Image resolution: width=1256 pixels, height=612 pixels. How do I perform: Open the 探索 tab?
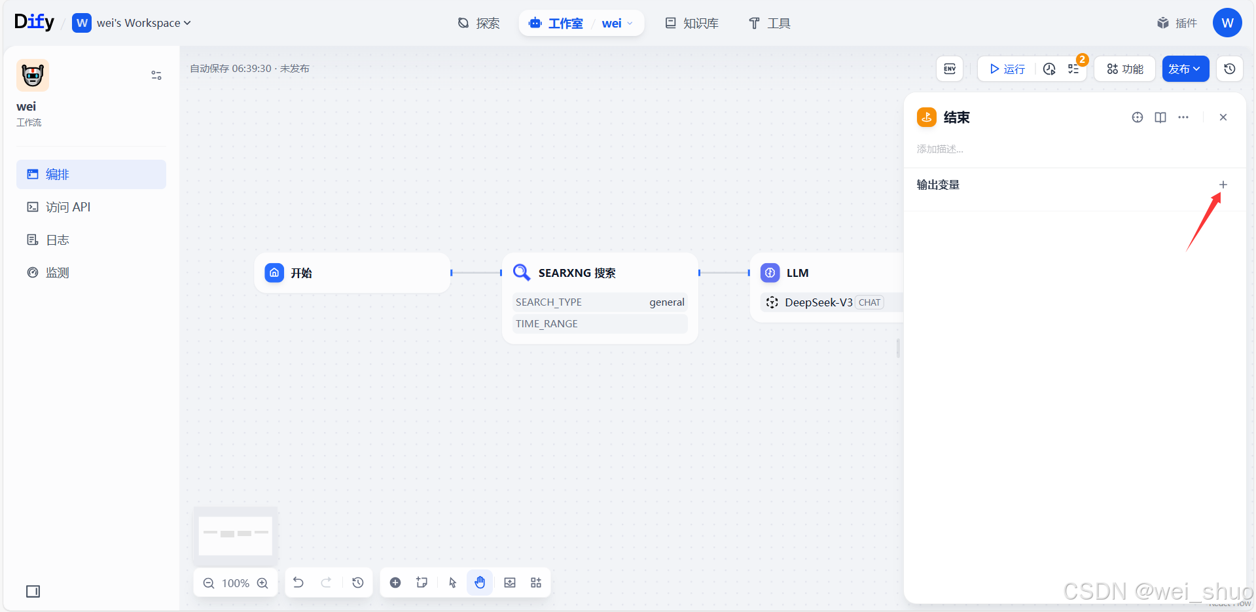tap(478, 24)
